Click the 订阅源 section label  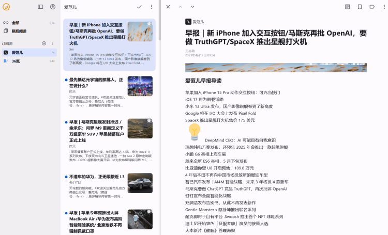click(x=7, y=43)
